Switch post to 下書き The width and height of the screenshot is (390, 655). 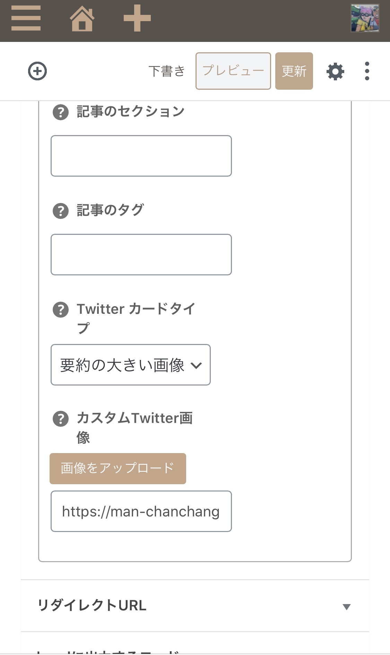[x=167, y=71]
